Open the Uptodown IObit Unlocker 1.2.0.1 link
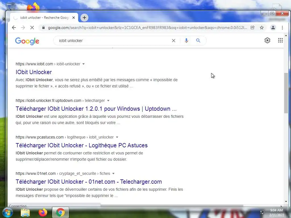This screenshot has height=218, width=291. [96, 109]
